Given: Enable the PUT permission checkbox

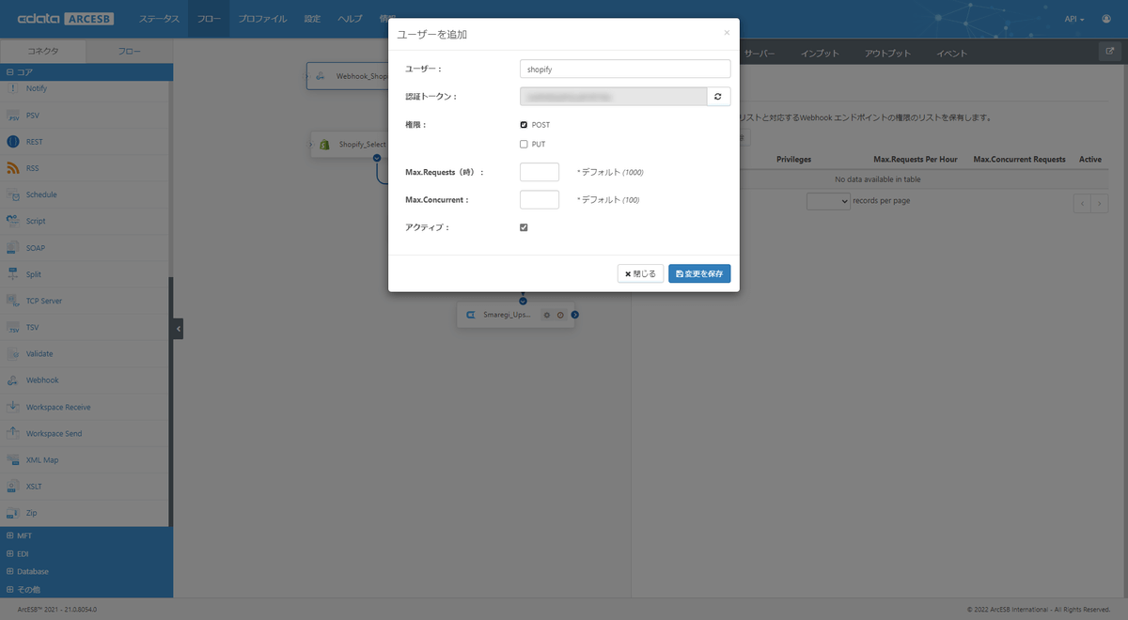Looking at the screenshot, I should (x=524, y=145).
